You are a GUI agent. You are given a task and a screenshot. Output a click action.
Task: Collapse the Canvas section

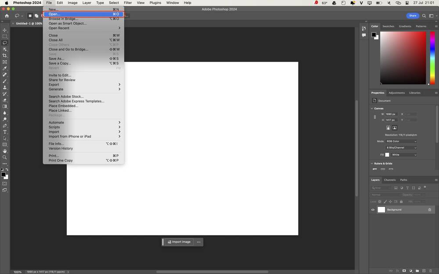pos(372,108)
